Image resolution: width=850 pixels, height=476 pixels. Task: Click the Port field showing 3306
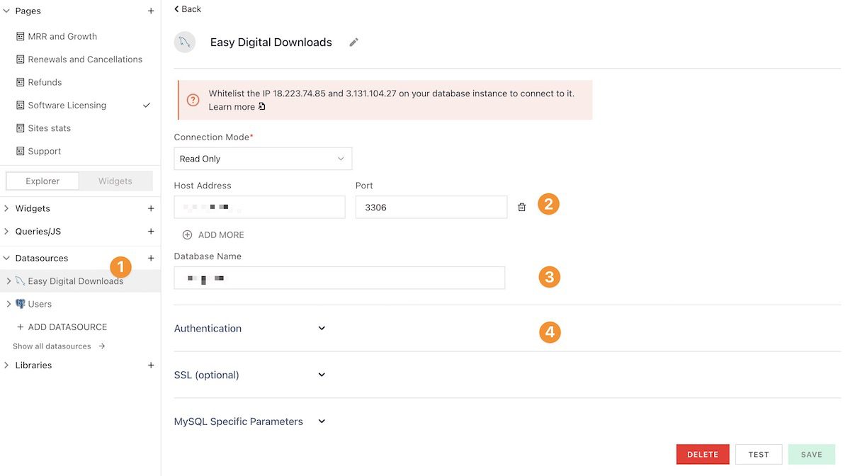431,207
